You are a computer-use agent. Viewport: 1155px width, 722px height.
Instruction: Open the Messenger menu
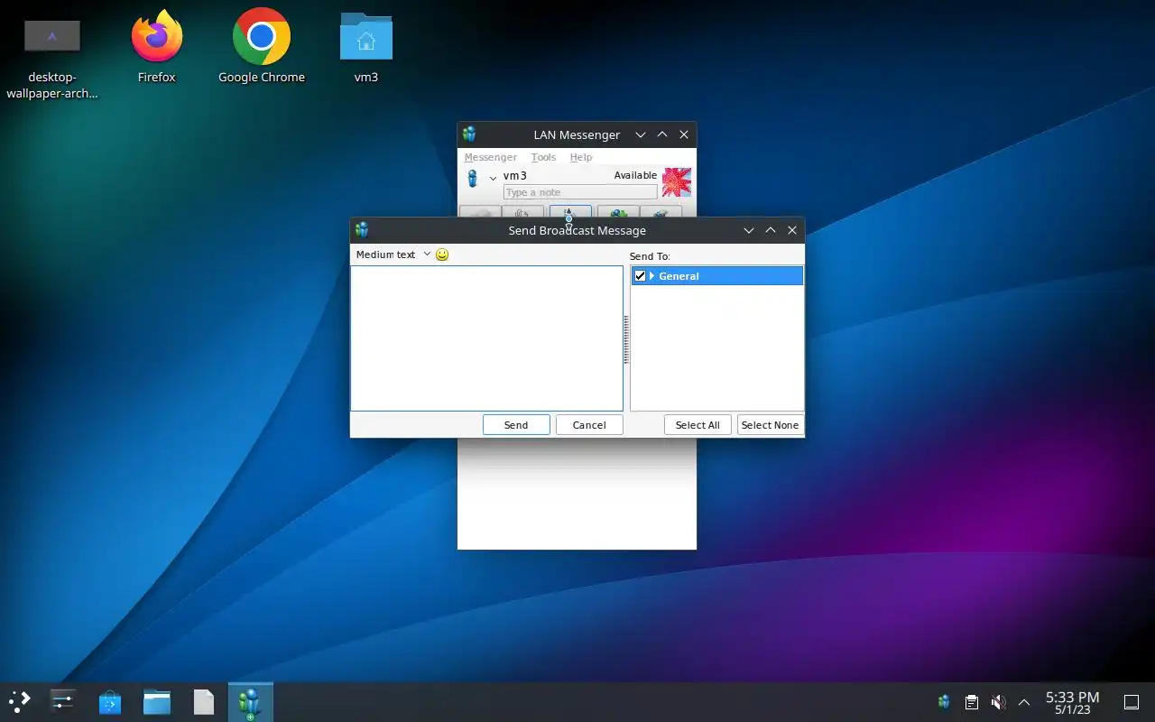point(490,157)
